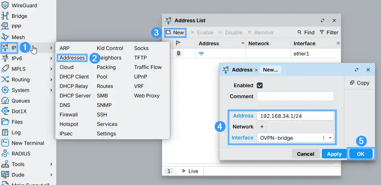
Task: Toggle the Live mode button
Action: pyautogui.click(x=190, y=171)
